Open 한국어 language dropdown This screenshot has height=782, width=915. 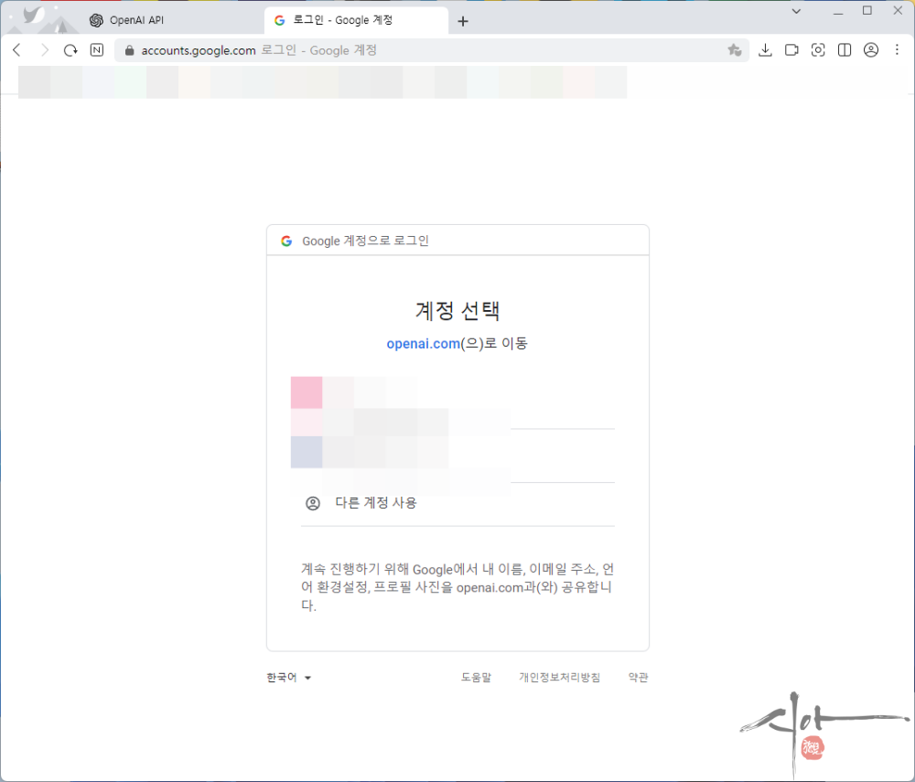[289, 678]
